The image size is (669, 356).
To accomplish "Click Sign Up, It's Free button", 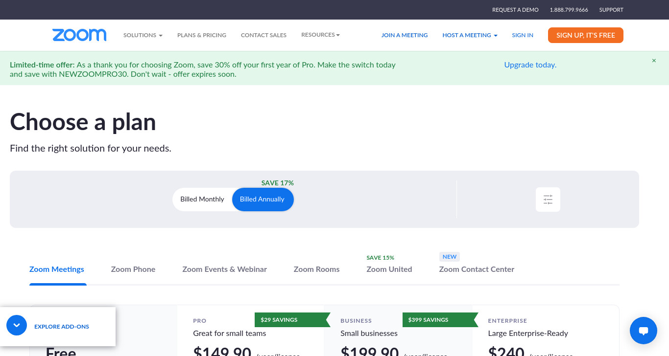I will (x=586, y=35).
